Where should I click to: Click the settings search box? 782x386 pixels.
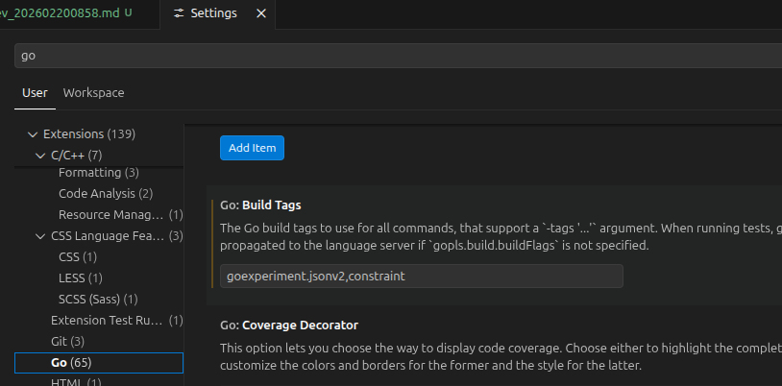pyautogui.click(x=384, y=56)
